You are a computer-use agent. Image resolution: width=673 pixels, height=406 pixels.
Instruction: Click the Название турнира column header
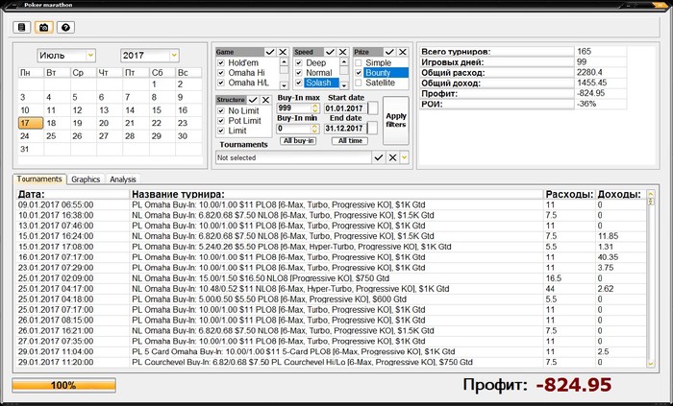point(336,195)
